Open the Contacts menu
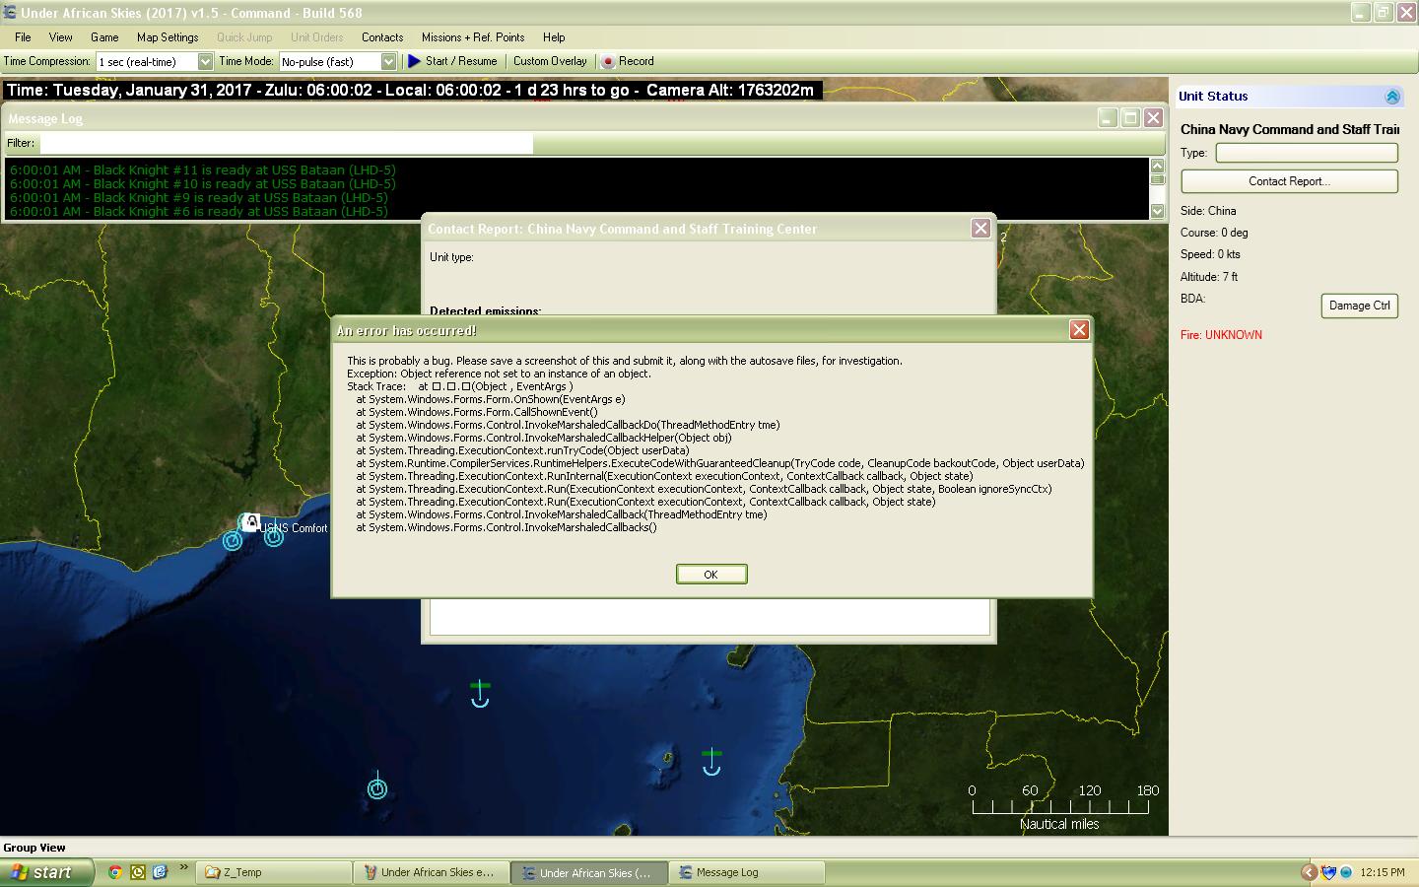 382,37
